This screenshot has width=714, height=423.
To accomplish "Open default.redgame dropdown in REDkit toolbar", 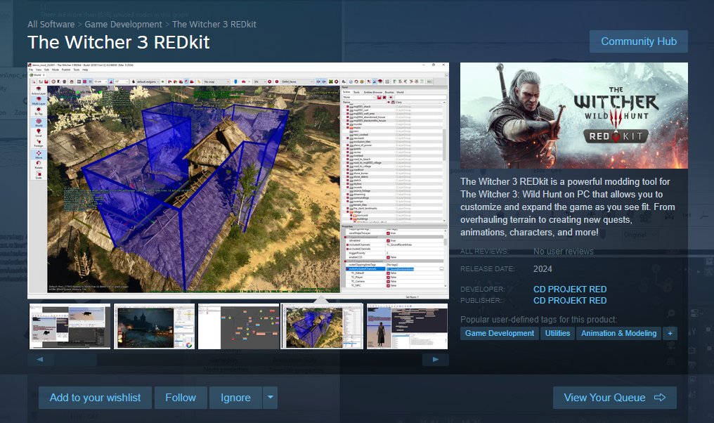I will 148,82.
